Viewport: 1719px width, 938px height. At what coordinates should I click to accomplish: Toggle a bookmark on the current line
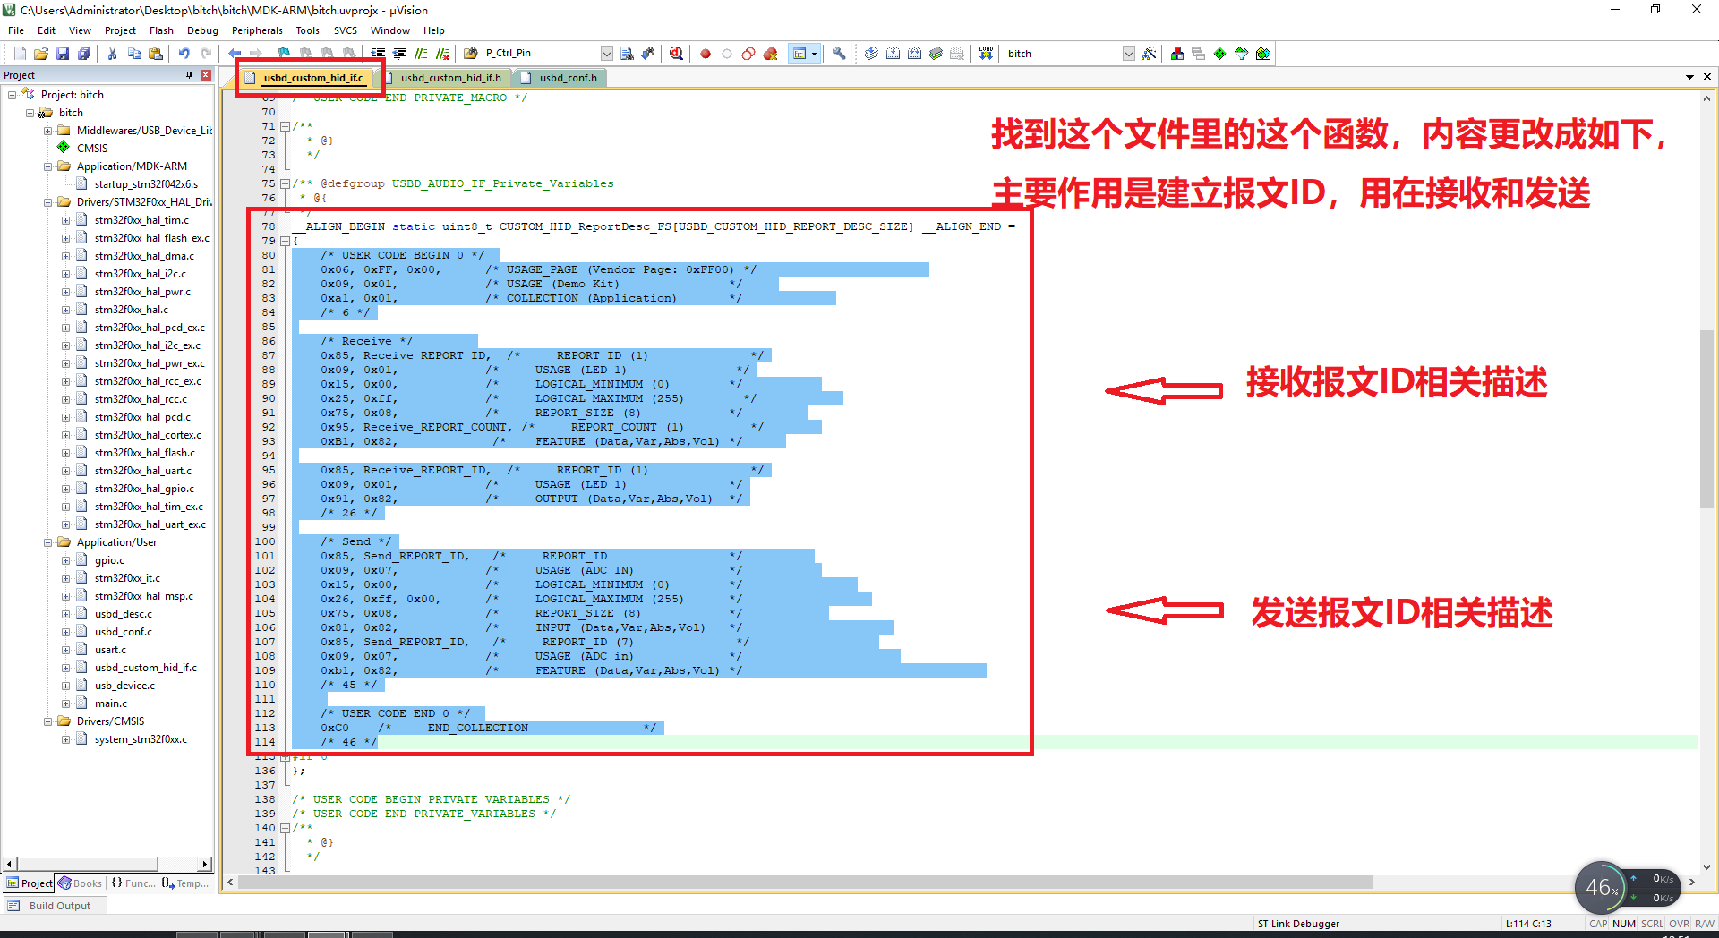click(285, 54)
